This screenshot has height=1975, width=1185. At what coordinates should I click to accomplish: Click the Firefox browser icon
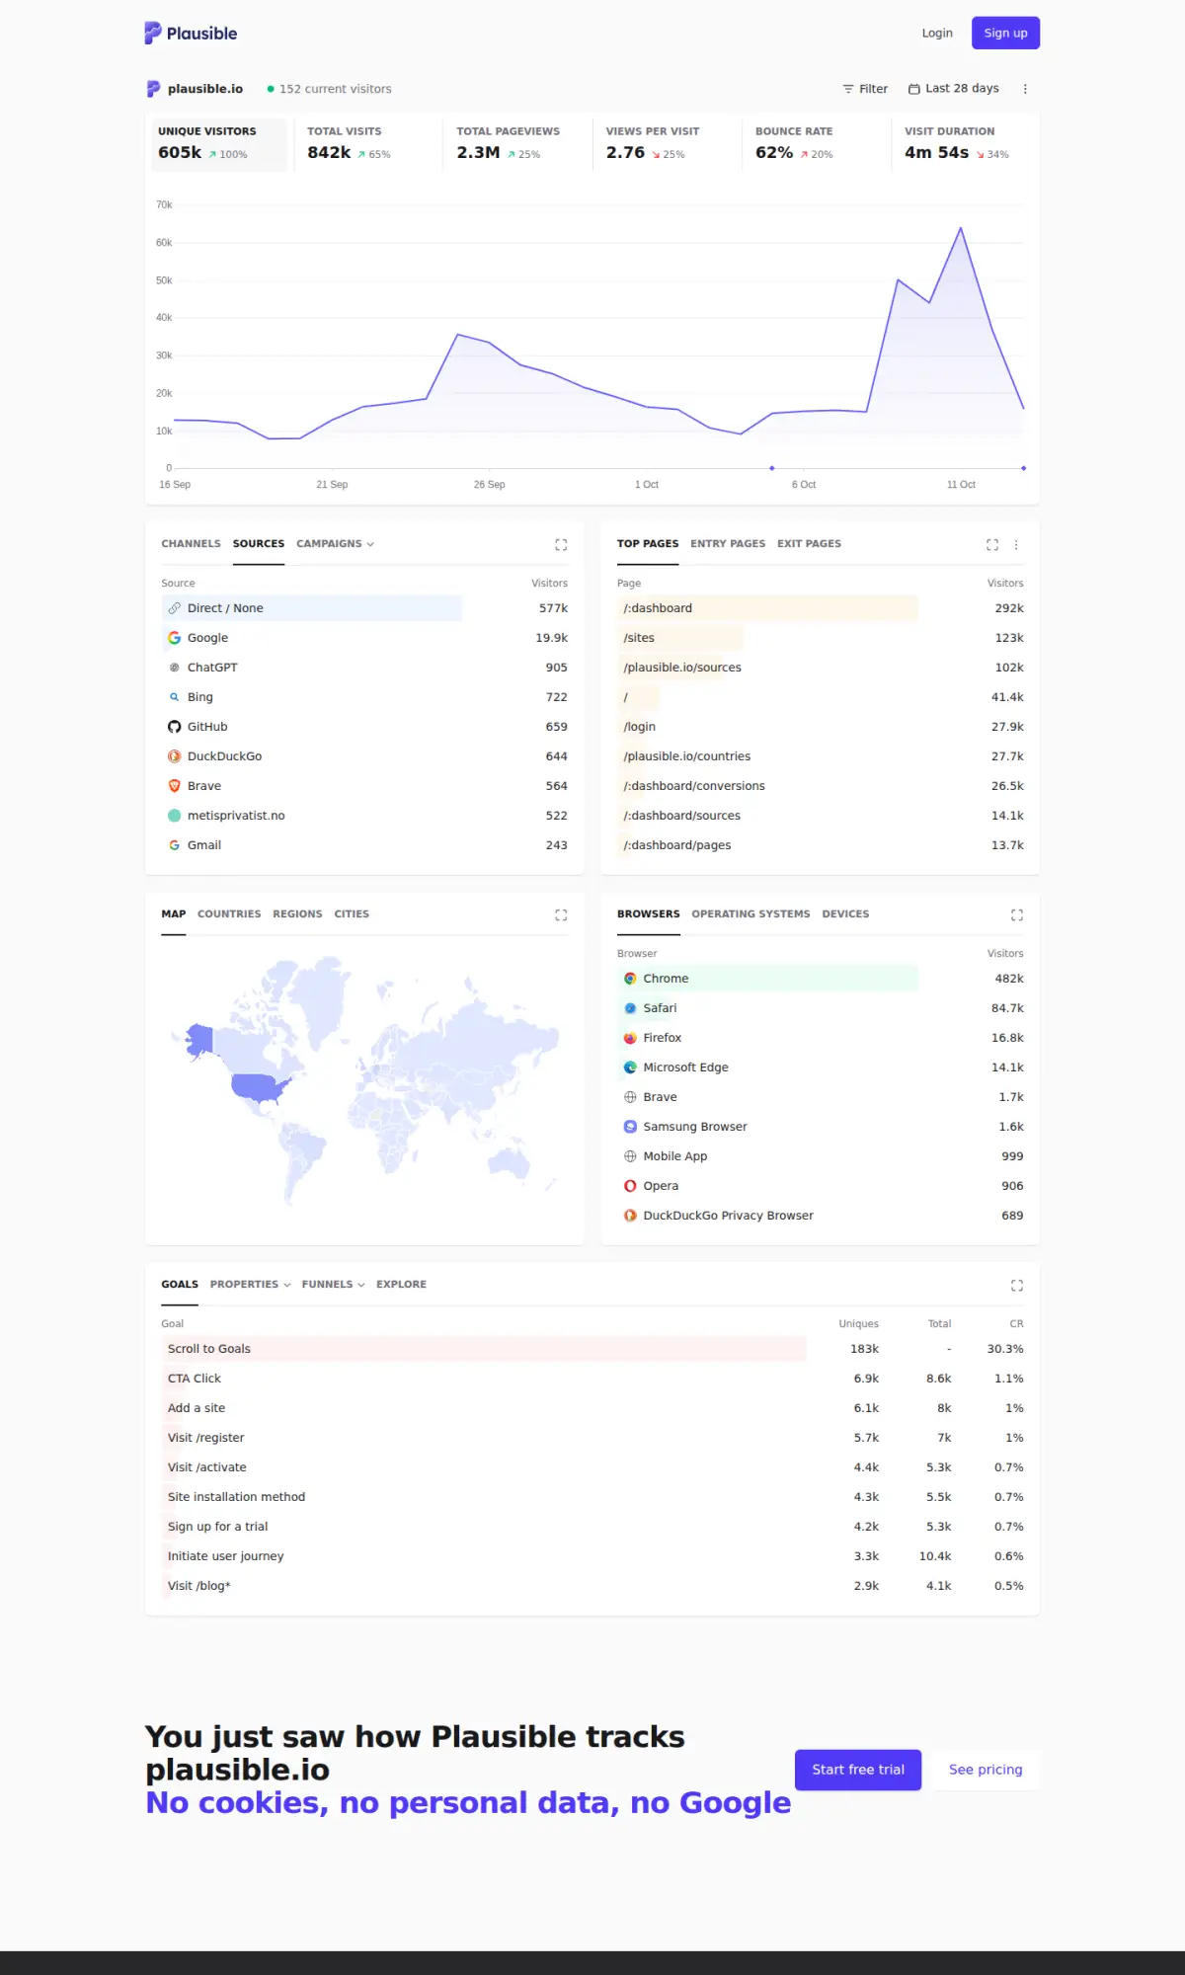pos(630,1038)
